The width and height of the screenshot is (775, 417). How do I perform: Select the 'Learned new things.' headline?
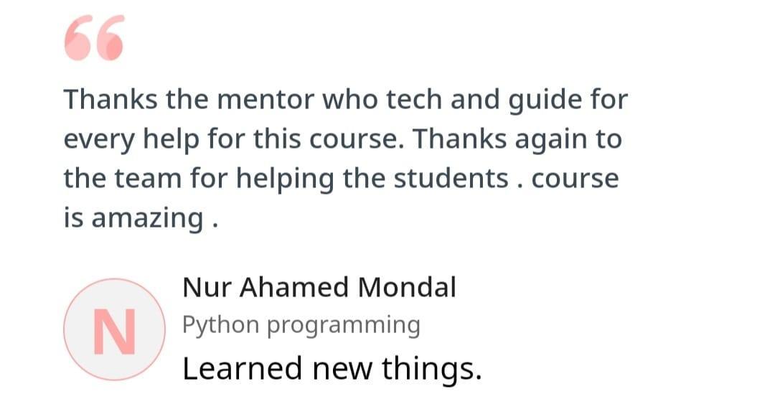(x=332, y=369)
